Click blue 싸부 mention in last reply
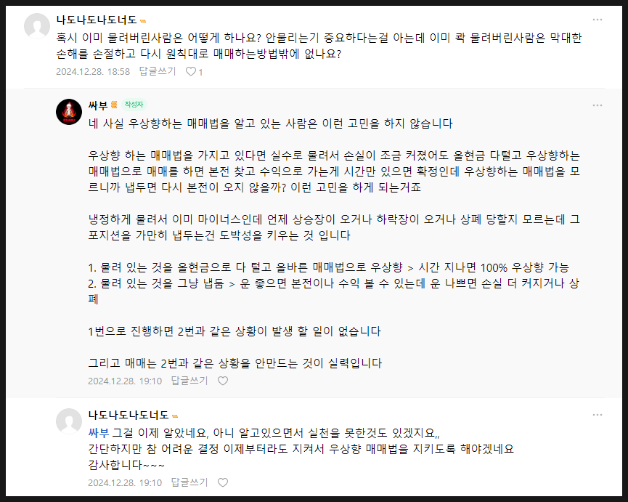Viewport: 628px width, 502px height. pyautogui.click(x=99, y=433)
